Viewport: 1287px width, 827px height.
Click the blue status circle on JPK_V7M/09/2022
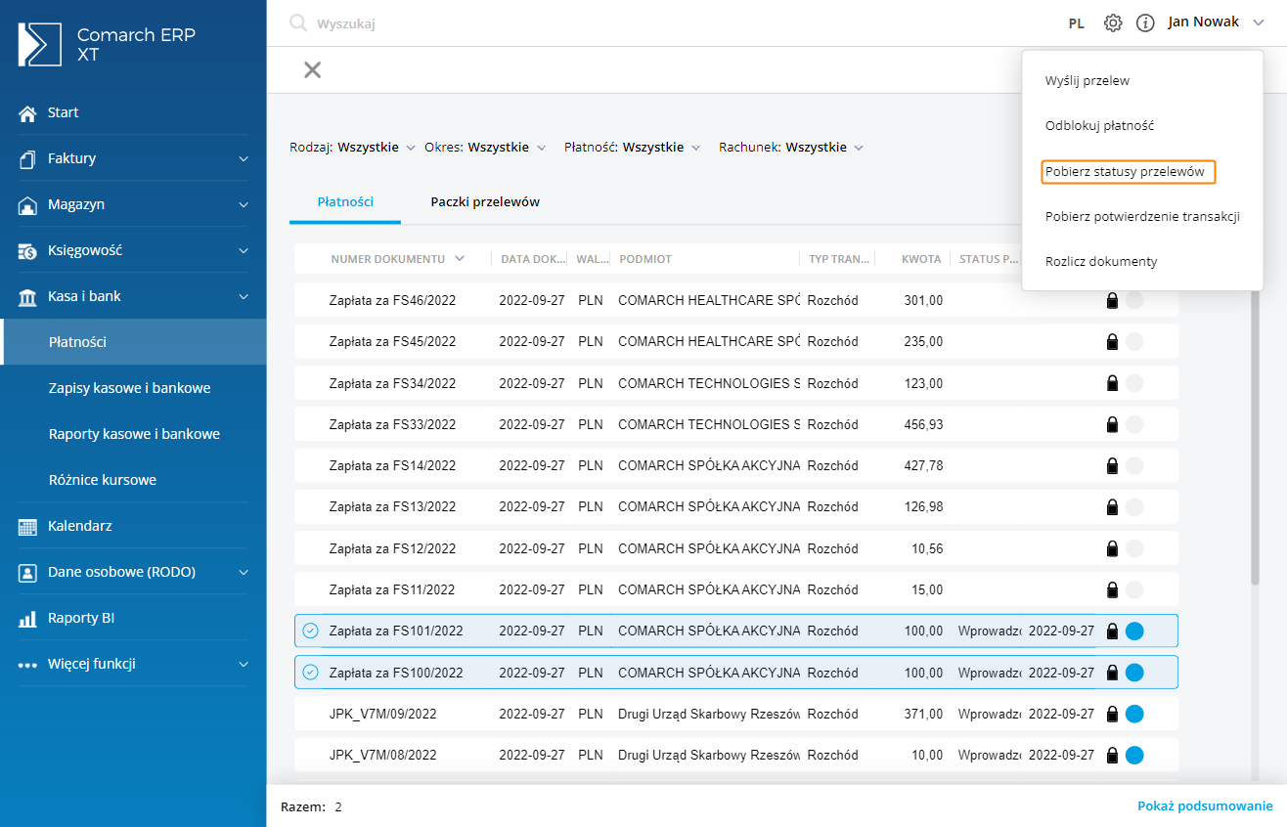[1134, 715]
